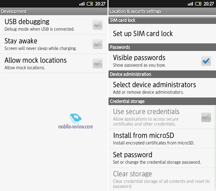Image resolution: width=216 pixels, height=191 pixels.
Task: Open Select device administrators
Action: [162, 88]
